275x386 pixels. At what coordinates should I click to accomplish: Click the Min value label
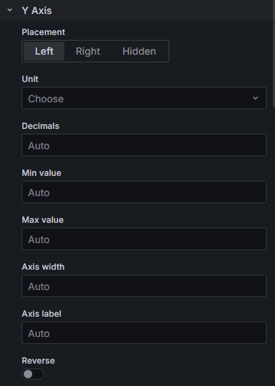[41, 173]
